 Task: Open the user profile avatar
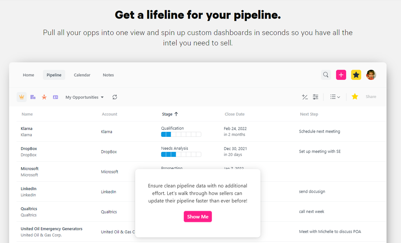click(371, 75)
